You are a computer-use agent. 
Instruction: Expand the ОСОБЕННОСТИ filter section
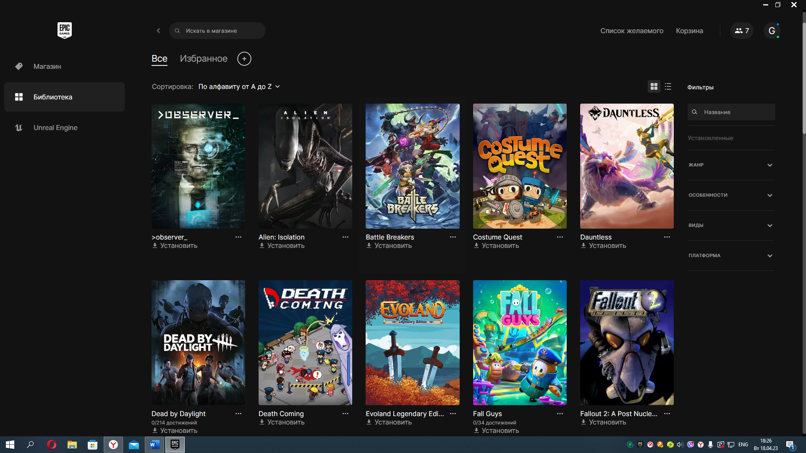[731, 195]
